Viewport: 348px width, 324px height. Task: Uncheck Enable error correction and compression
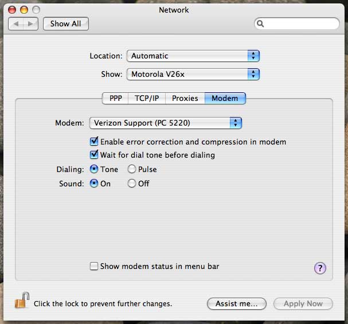94,142
